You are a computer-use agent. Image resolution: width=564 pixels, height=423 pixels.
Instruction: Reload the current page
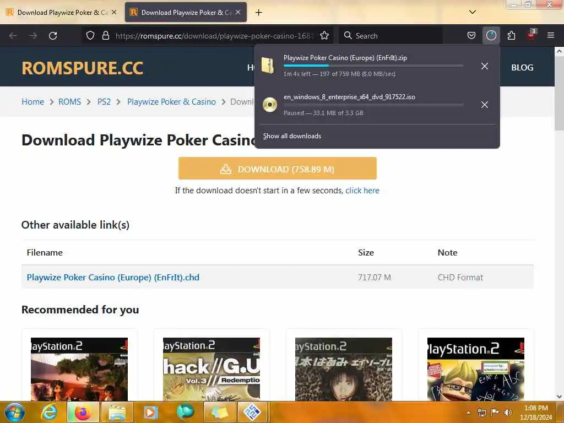coord(53,36)
